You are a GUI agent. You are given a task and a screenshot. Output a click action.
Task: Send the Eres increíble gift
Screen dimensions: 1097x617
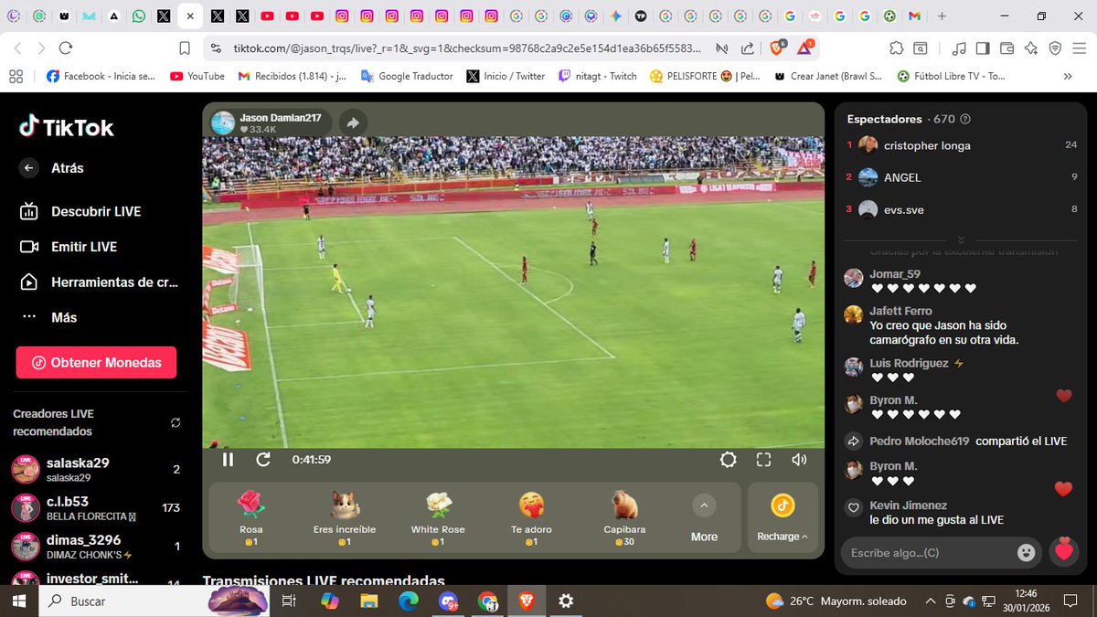coord(345,516)
